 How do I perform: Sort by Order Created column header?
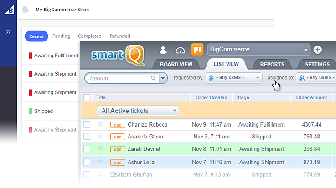coord(211,97)
